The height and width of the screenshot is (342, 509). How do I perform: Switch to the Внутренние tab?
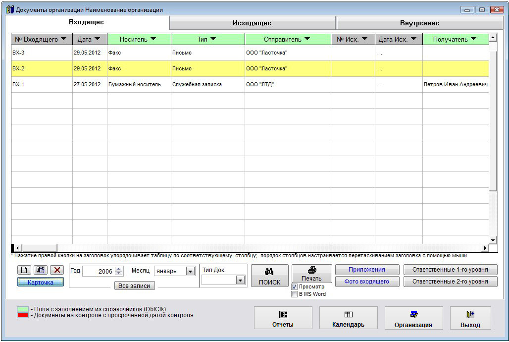tap(420, 23)
